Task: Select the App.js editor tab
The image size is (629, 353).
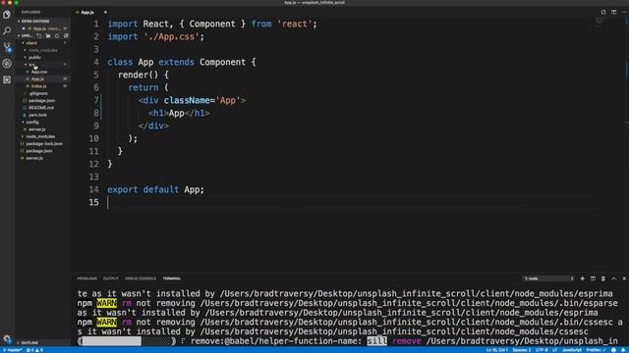Action: pyautogui.click(x=87, y=13)
